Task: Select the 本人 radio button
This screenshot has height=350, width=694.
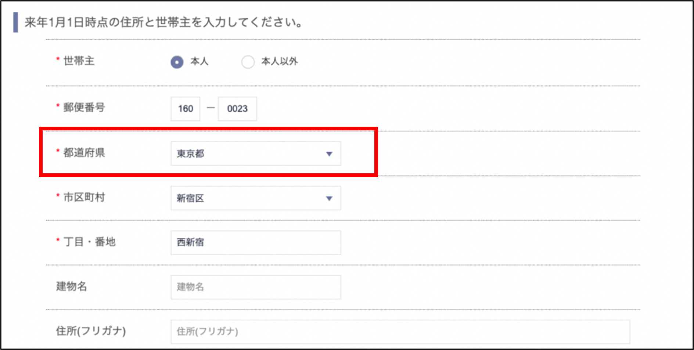Action: click(x=177, y=62)
